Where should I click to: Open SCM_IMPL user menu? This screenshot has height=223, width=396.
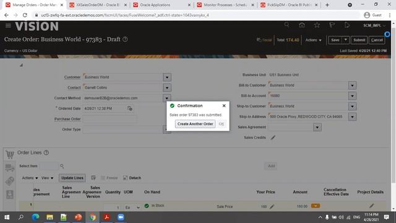tap(374, 25)
